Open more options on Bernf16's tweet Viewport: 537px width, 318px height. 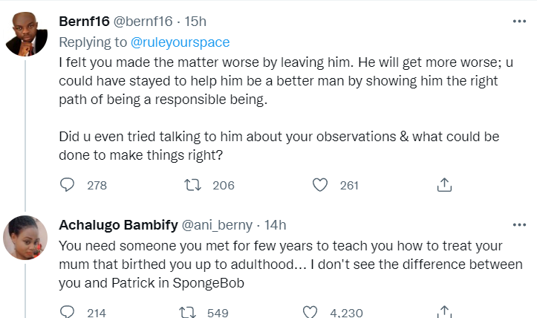(519, 22)
